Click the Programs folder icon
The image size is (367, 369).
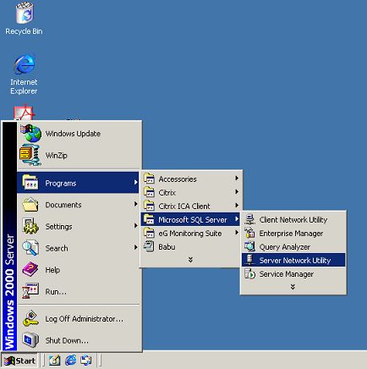click(30, 182)
